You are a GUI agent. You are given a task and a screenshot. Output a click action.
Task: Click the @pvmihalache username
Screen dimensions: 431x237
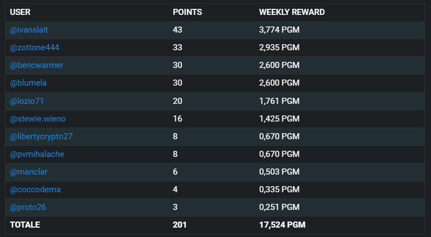[x=37, y=154]
